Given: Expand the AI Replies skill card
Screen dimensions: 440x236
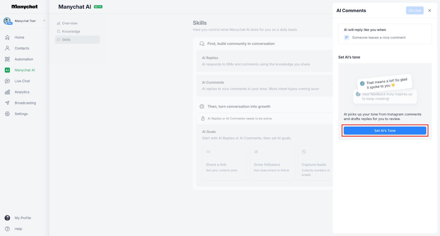Looking at the screenshot, I should click(264, 61).
